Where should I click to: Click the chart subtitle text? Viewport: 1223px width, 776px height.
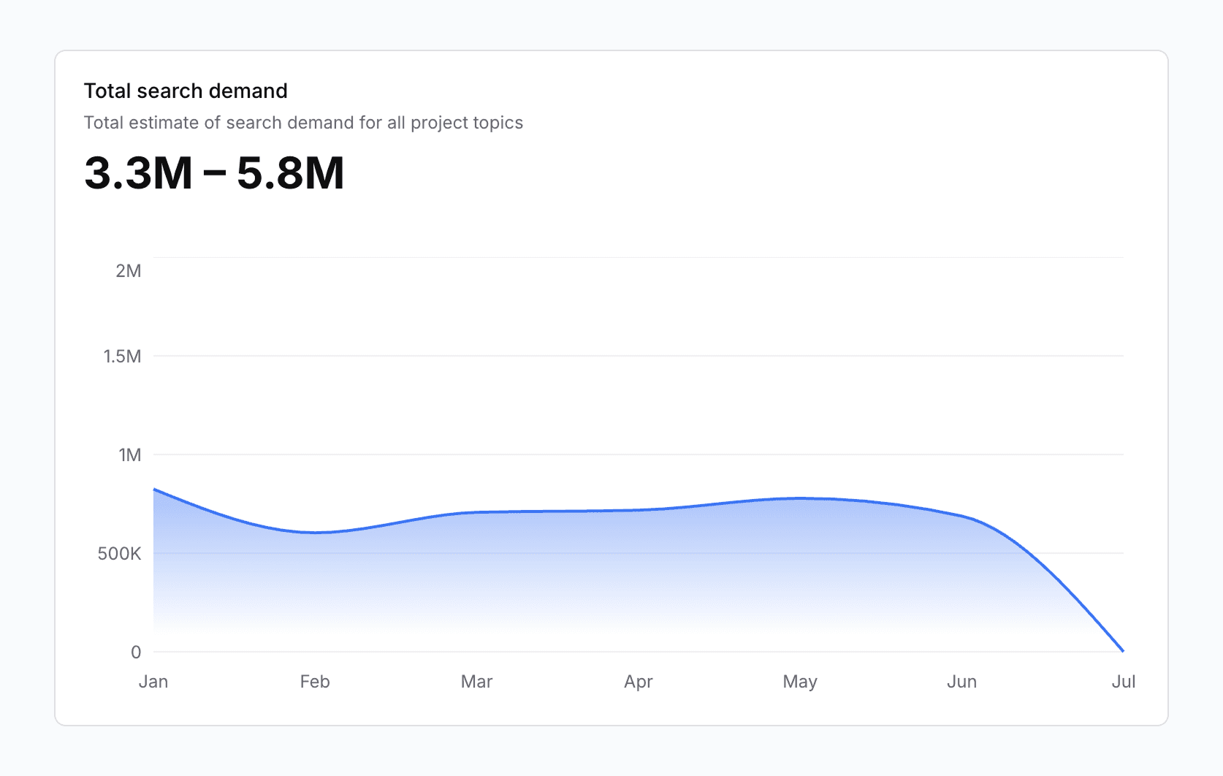303,123
